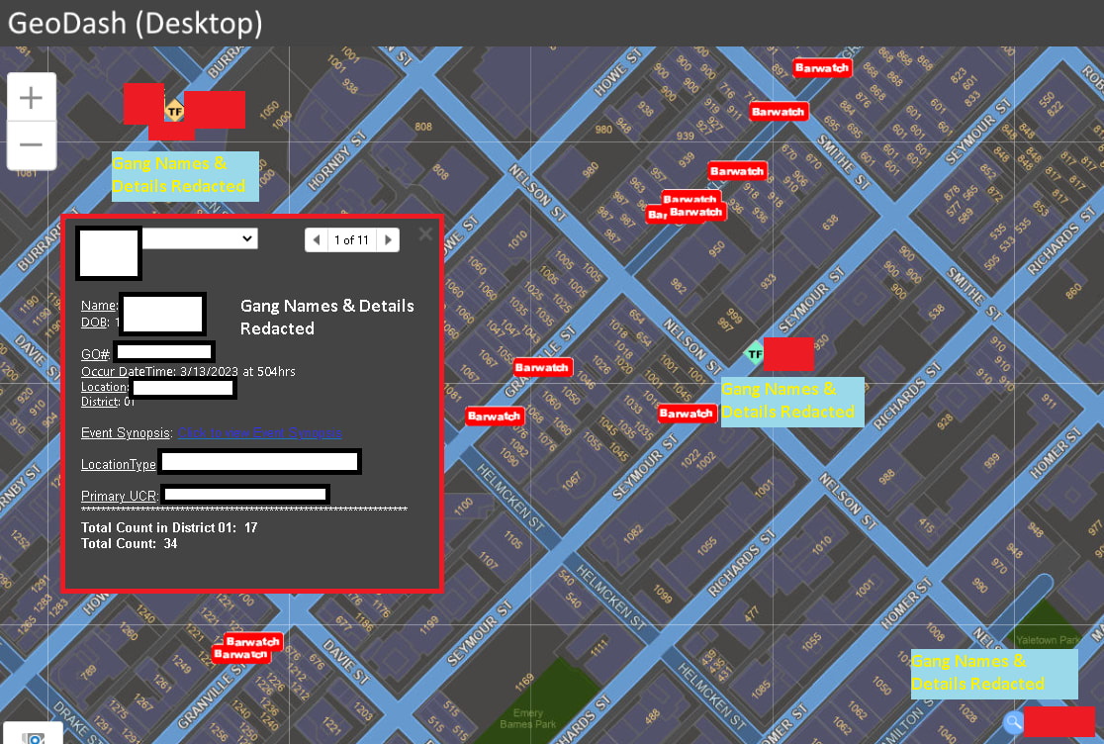Screen dimensions: 1104x744
Task: Click the magnifier search icon near Yaletown Park
Action: click(x=1013, y=721)
